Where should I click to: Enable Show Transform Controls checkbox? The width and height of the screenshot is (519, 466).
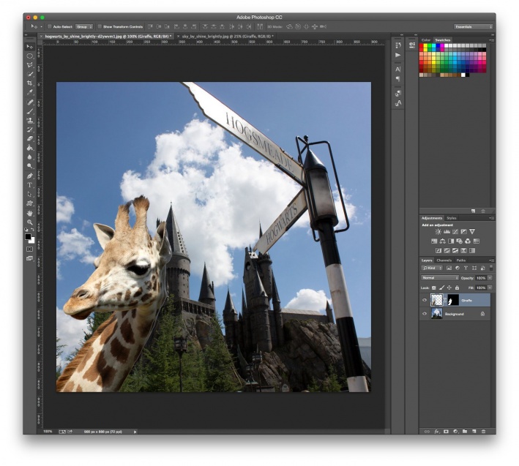(x=100, y=26)
